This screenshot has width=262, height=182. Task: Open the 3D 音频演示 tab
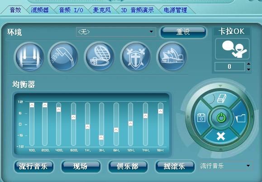pos(137,10)
